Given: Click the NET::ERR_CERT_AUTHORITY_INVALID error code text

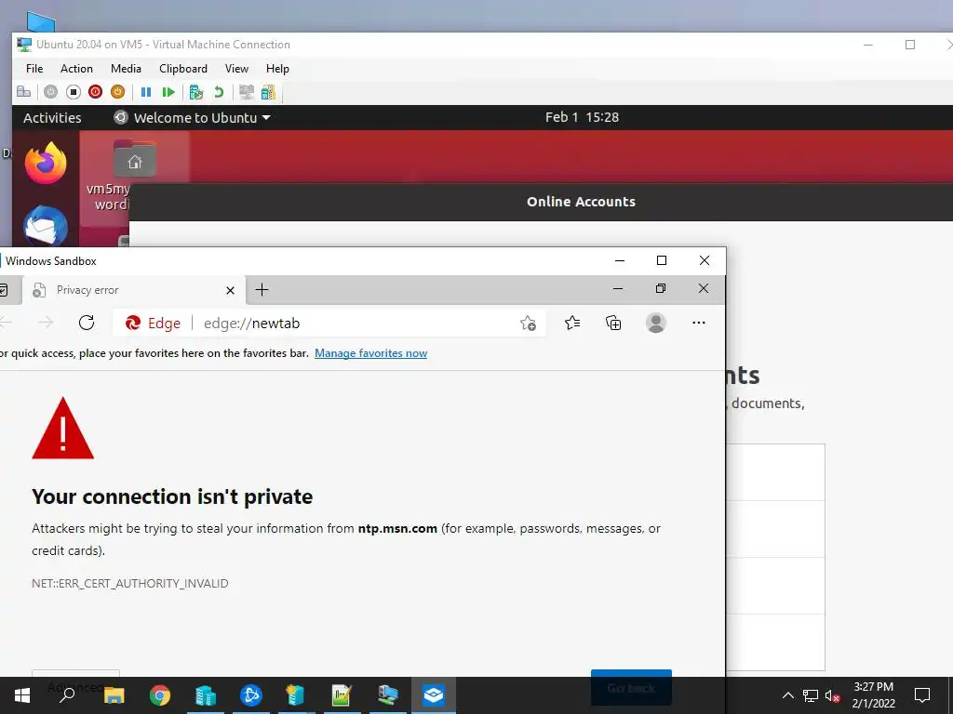Looking at the screenshot, I should tap(130, 584).
